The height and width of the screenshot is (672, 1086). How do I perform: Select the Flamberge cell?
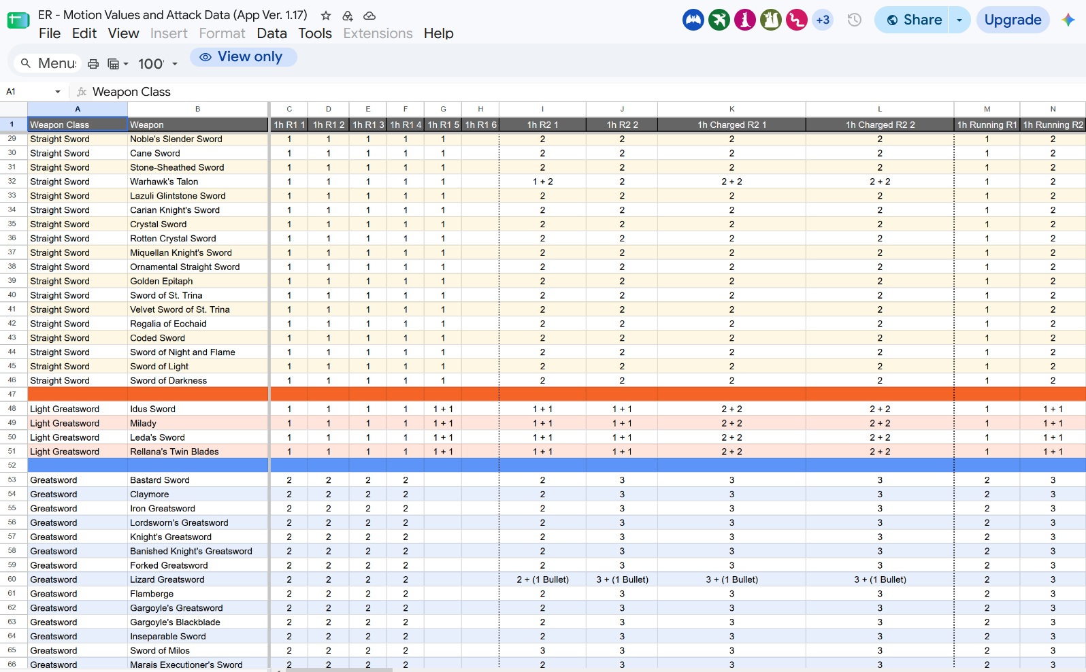pyautogui.click(x=197, y=594)
